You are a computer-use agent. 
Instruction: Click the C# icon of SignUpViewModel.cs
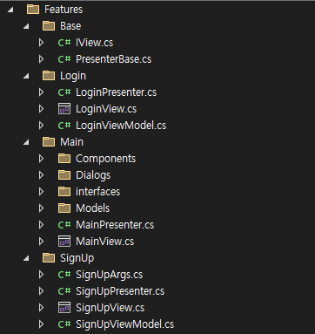pyautogui.click(x=64, y=324)
